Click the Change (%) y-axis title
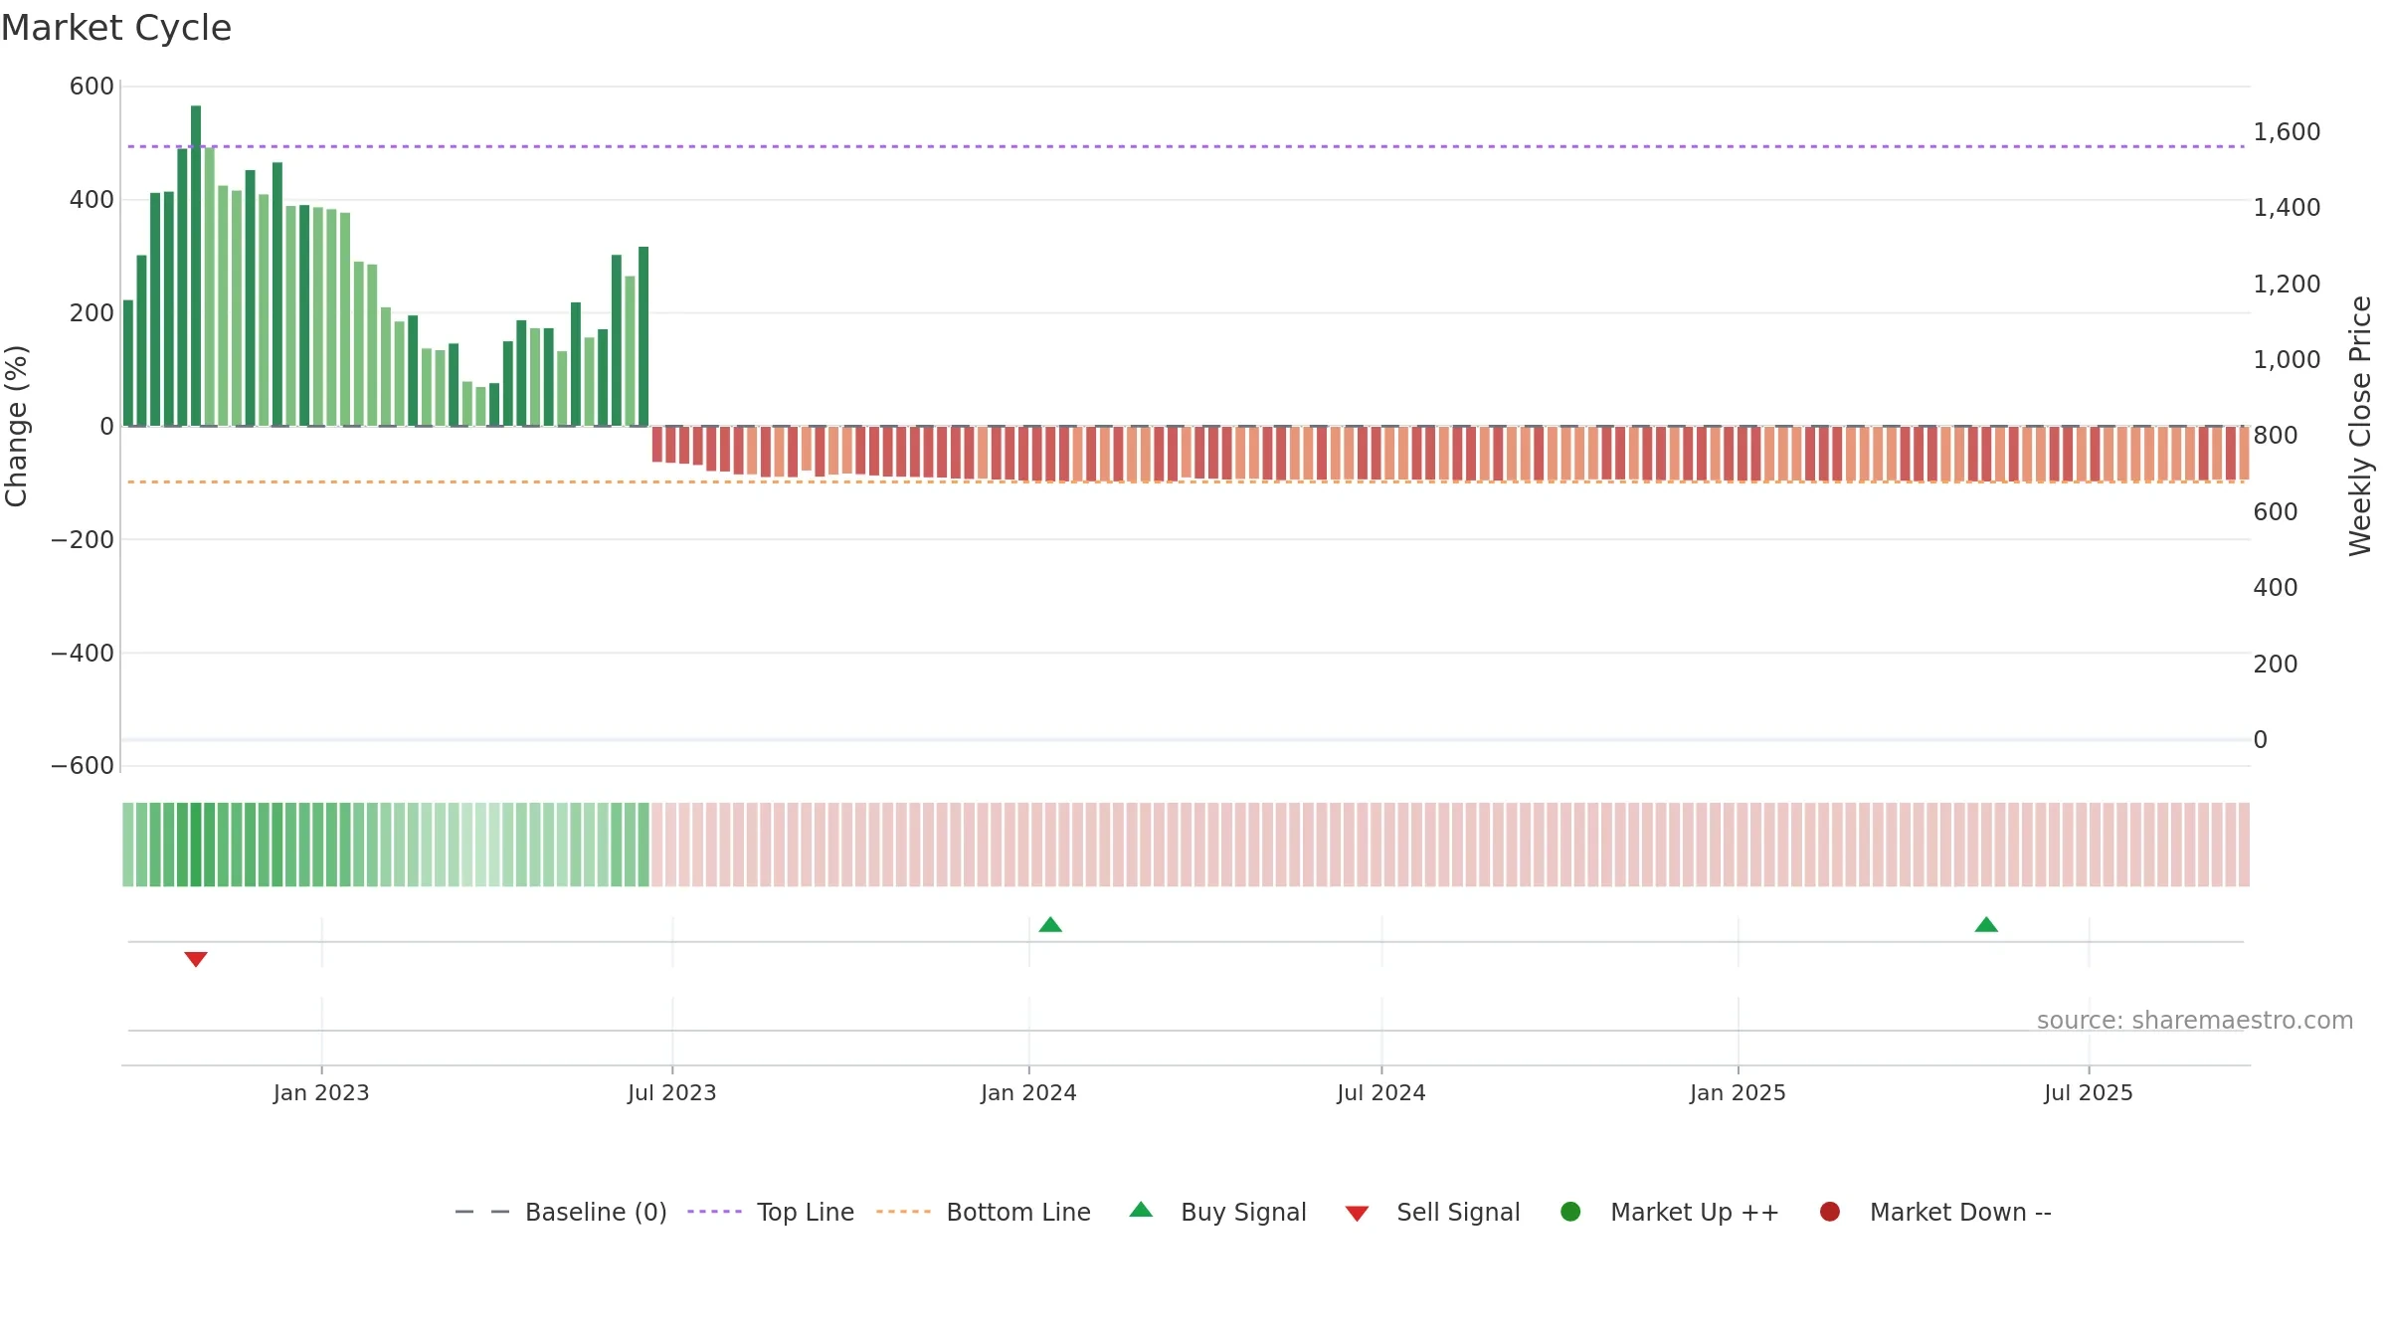Screen dimensions: 2387x1343 coord(17,426)
